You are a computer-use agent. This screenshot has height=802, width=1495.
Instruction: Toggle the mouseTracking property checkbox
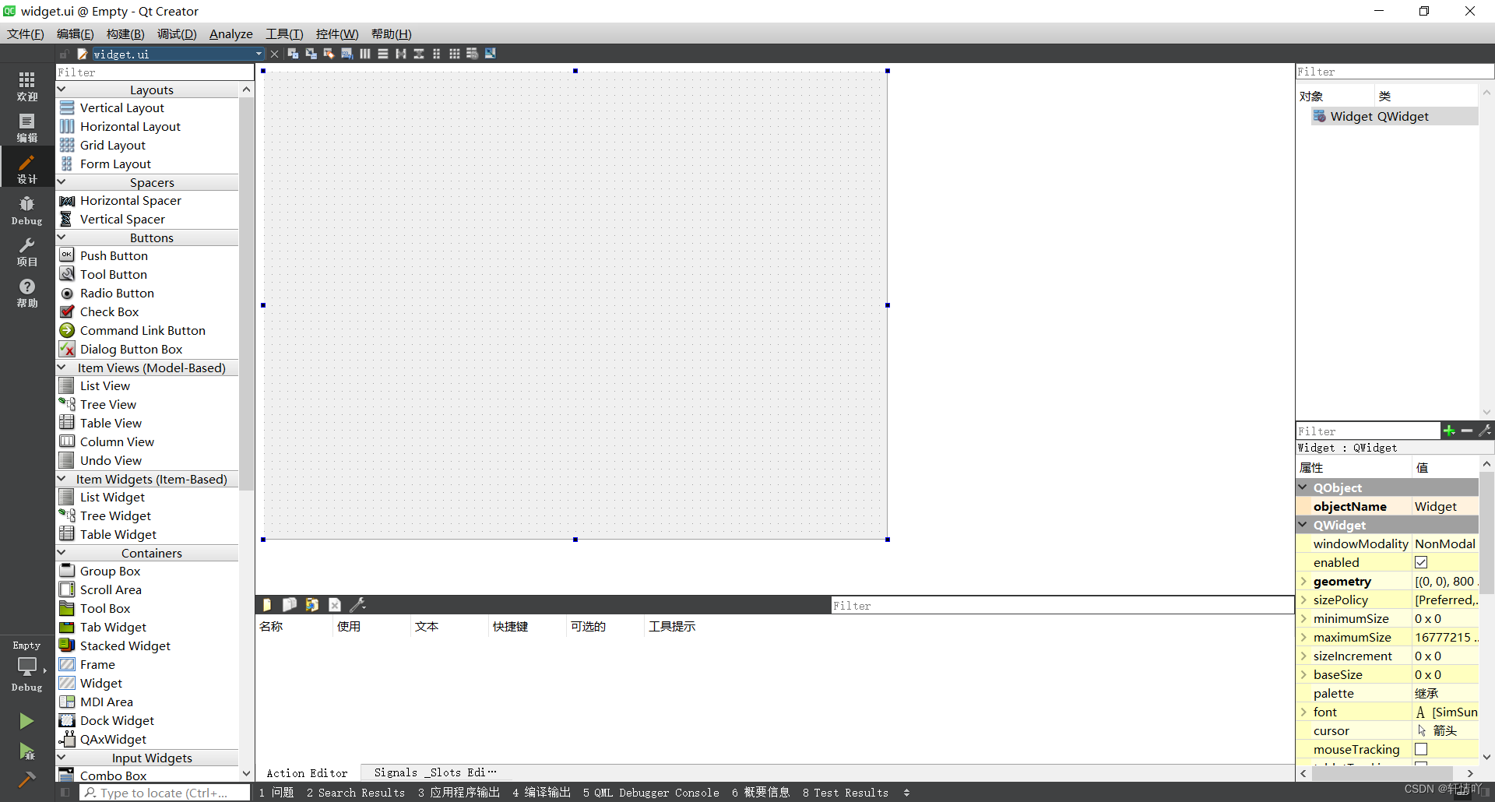pos(1421,749)
